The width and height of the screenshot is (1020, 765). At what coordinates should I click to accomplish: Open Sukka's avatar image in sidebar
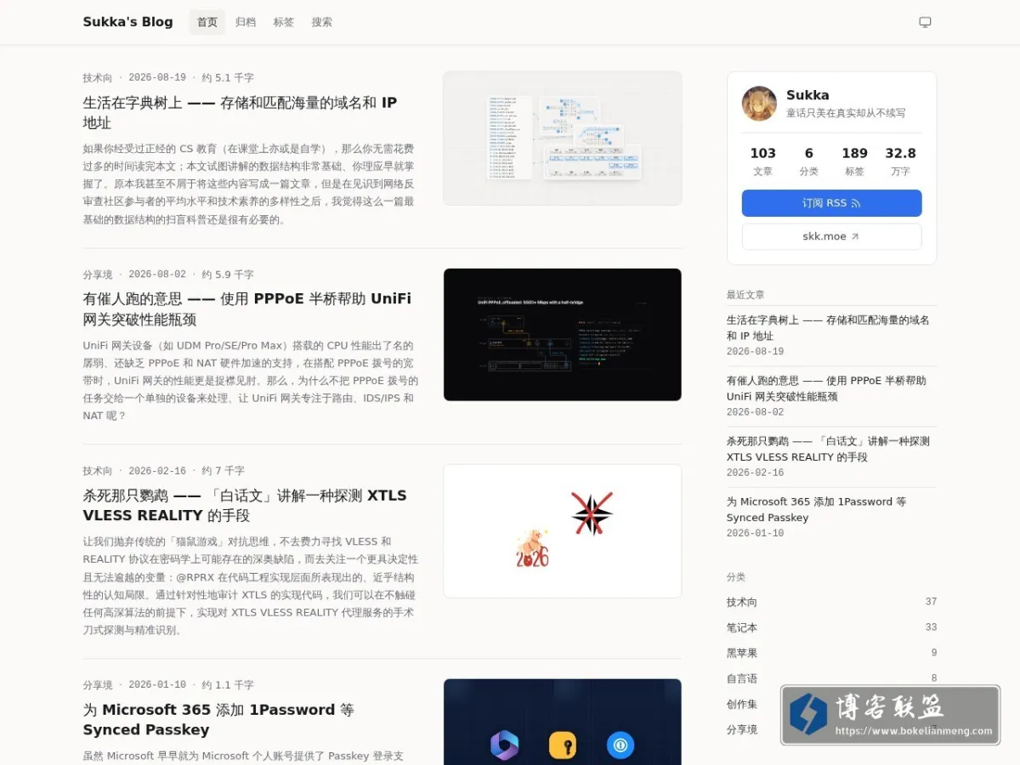[x=759, y=104]
